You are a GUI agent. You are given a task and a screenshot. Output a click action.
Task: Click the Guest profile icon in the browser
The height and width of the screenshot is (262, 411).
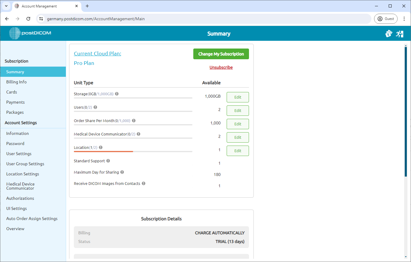pyautogui.click(x=386, y=18)
